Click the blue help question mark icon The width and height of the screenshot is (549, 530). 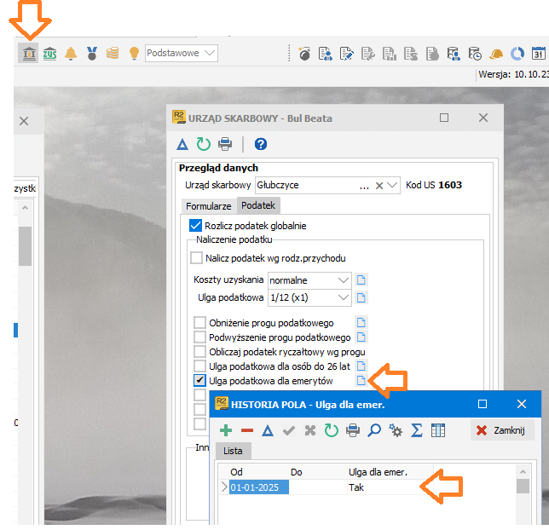(x=261, y=144)
